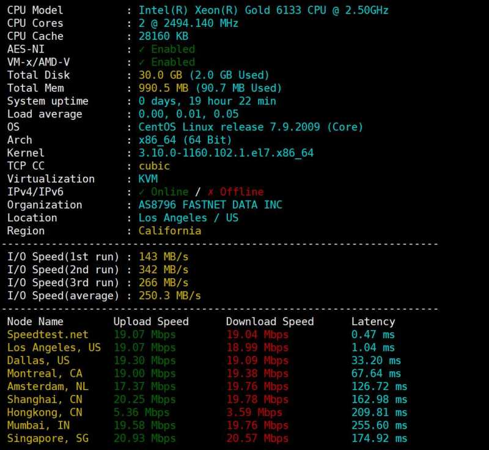Click the AS8796 FASTNET DATA INC organization

click(x=210, y=205)
